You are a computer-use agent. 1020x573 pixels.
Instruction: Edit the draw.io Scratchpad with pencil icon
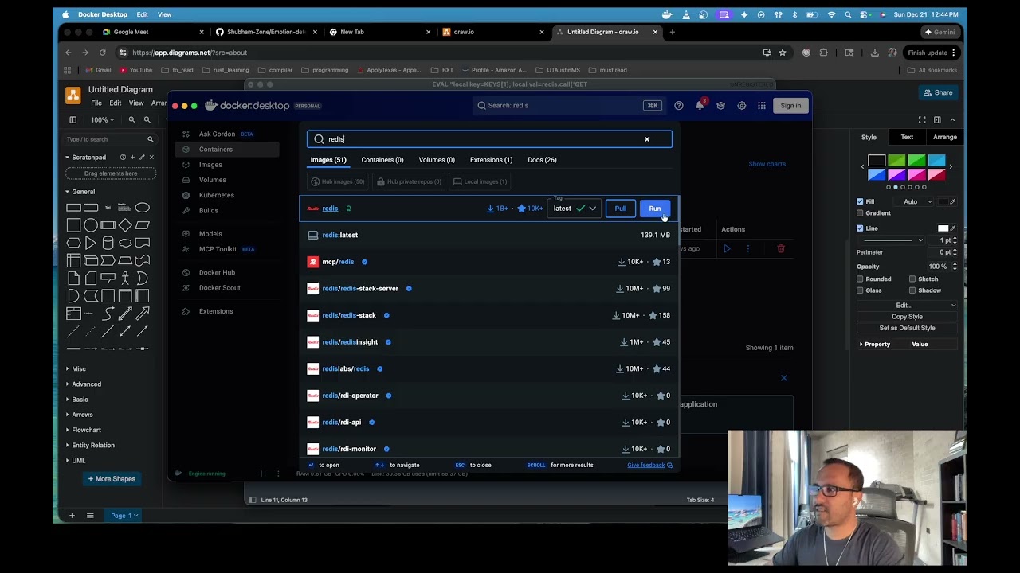(x=142, y=157)
